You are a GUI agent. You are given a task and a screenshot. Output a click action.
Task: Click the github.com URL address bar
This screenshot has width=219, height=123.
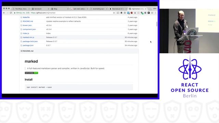[64, 13]
